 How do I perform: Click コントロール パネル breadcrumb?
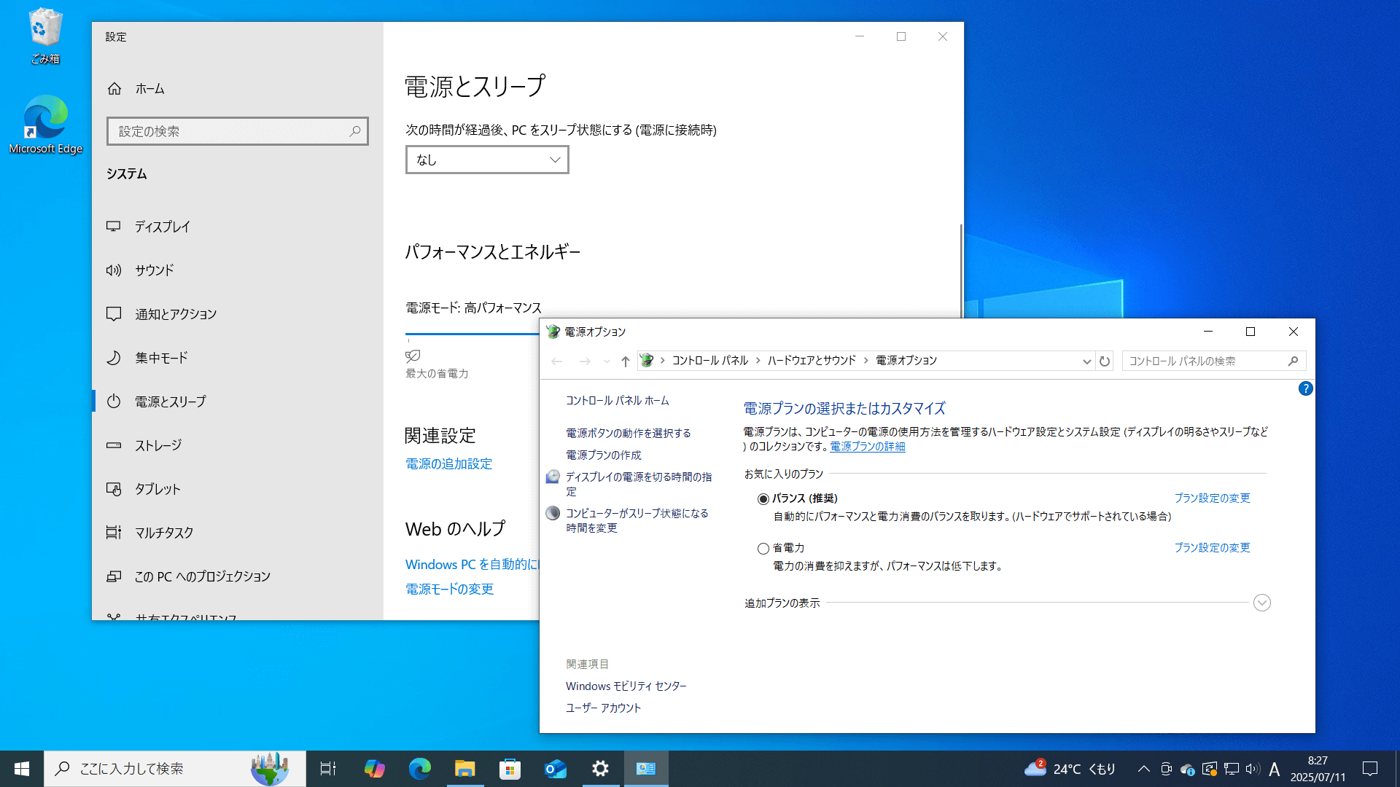click(709, 361)
